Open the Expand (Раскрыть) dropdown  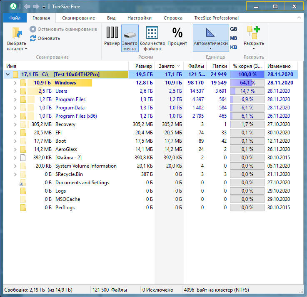coord(254,38)
